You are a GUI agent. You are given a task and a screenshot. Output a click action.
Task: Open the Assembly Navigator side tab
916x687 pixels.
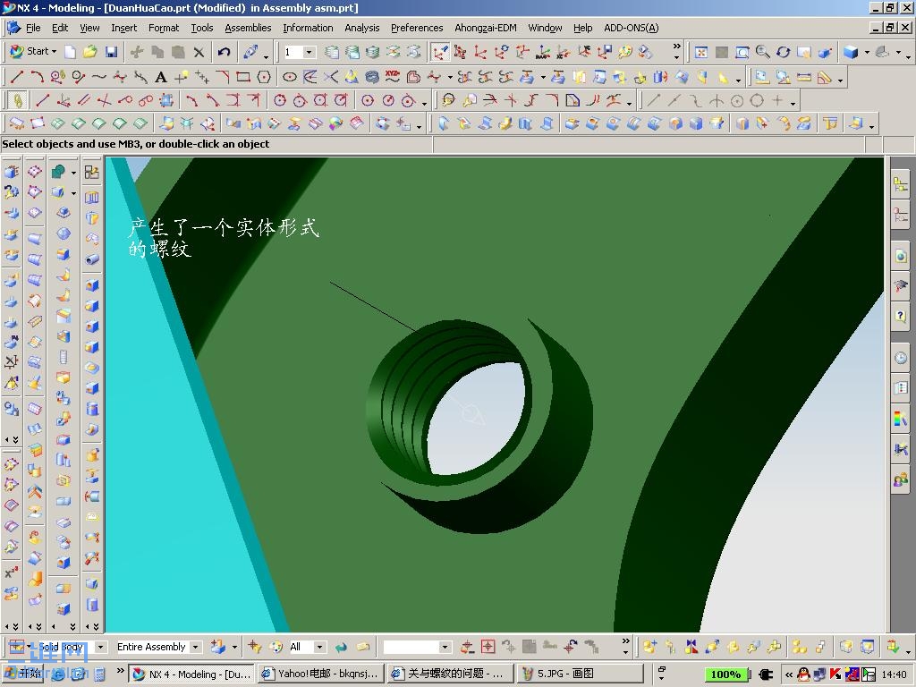click(901, 184)
